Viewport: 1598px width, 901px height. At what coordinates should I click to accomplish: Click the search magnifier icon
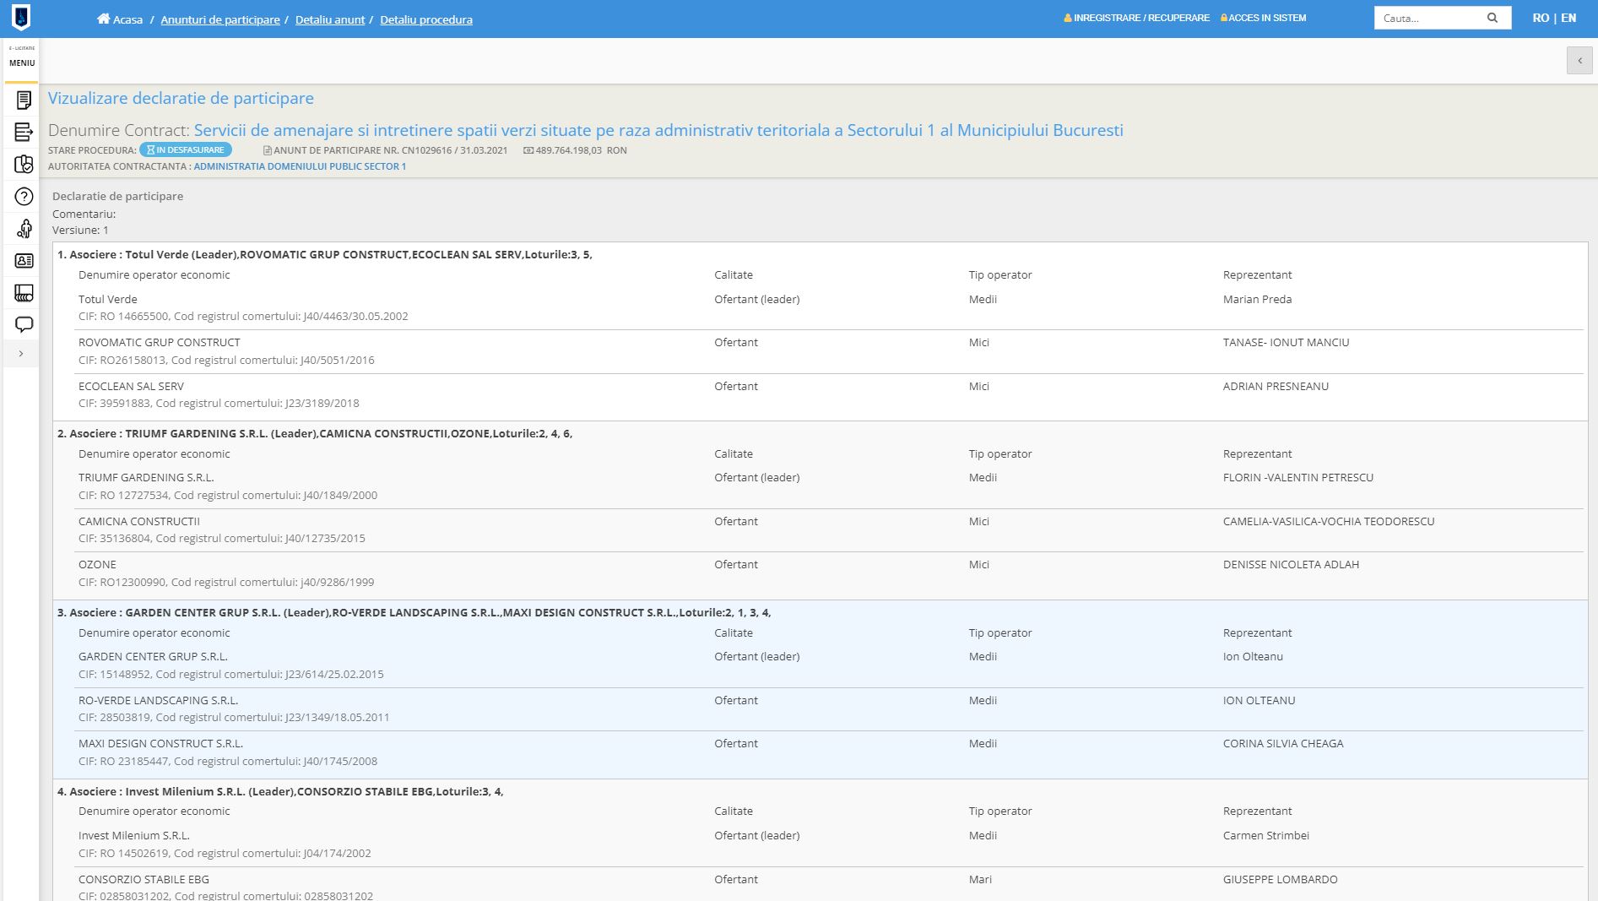(1492, 18)
